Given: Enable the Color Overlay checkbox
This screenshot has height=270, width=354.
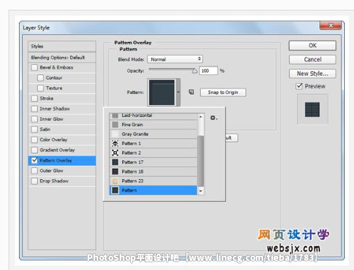Looking at the screenshot, I should click(35, 140).
